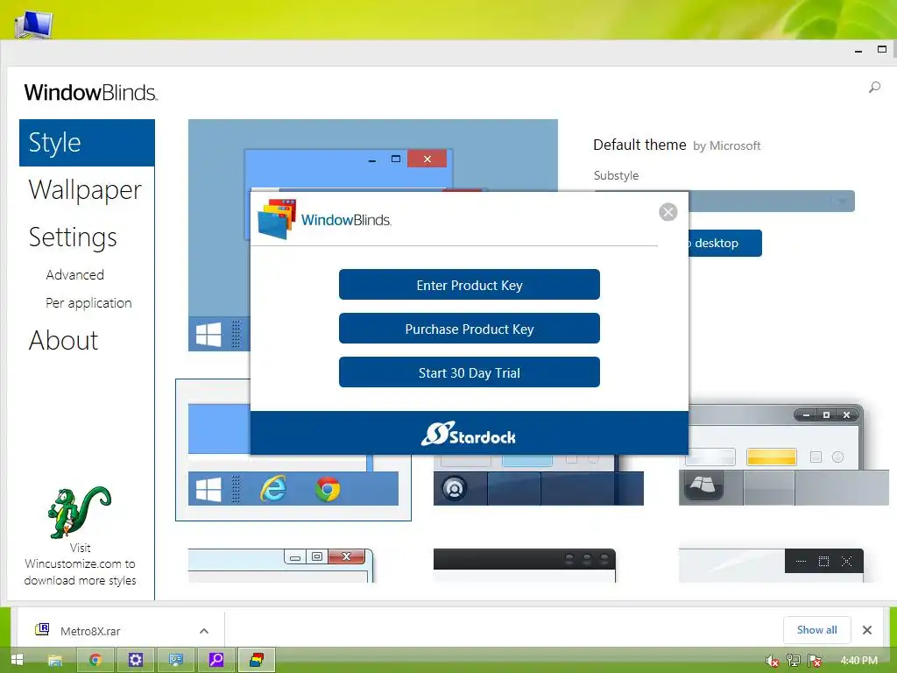Maximize the WindowBlinds window
897x673 pixels.
881,50
